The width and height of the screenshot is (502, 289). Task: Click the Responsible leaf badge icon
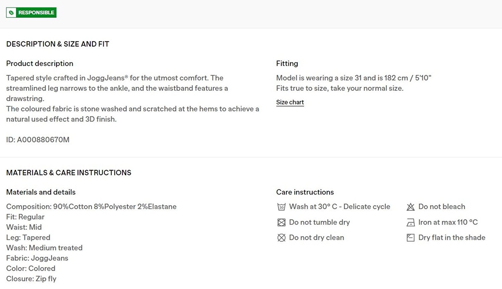[x=11, y=13]
